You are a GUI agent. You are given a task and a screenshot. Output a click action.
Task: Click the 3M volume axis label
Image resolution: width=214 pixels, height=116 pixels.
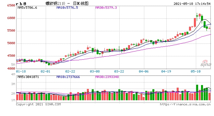13,84
